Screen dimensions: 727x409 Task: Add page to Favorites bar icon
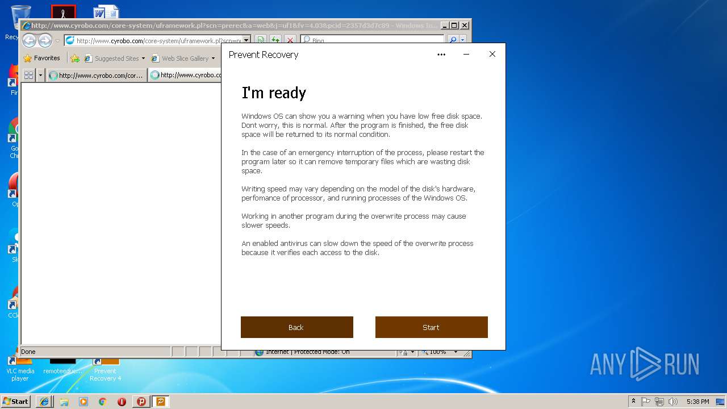75,58
